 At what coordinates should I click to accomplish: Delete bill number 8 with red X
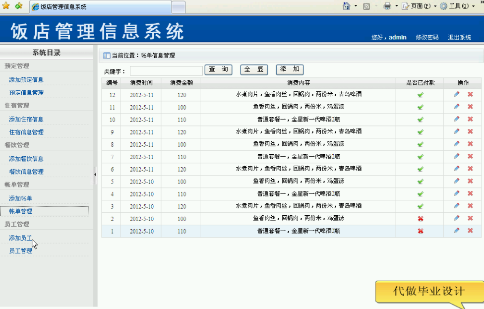(x=470, y=143)
